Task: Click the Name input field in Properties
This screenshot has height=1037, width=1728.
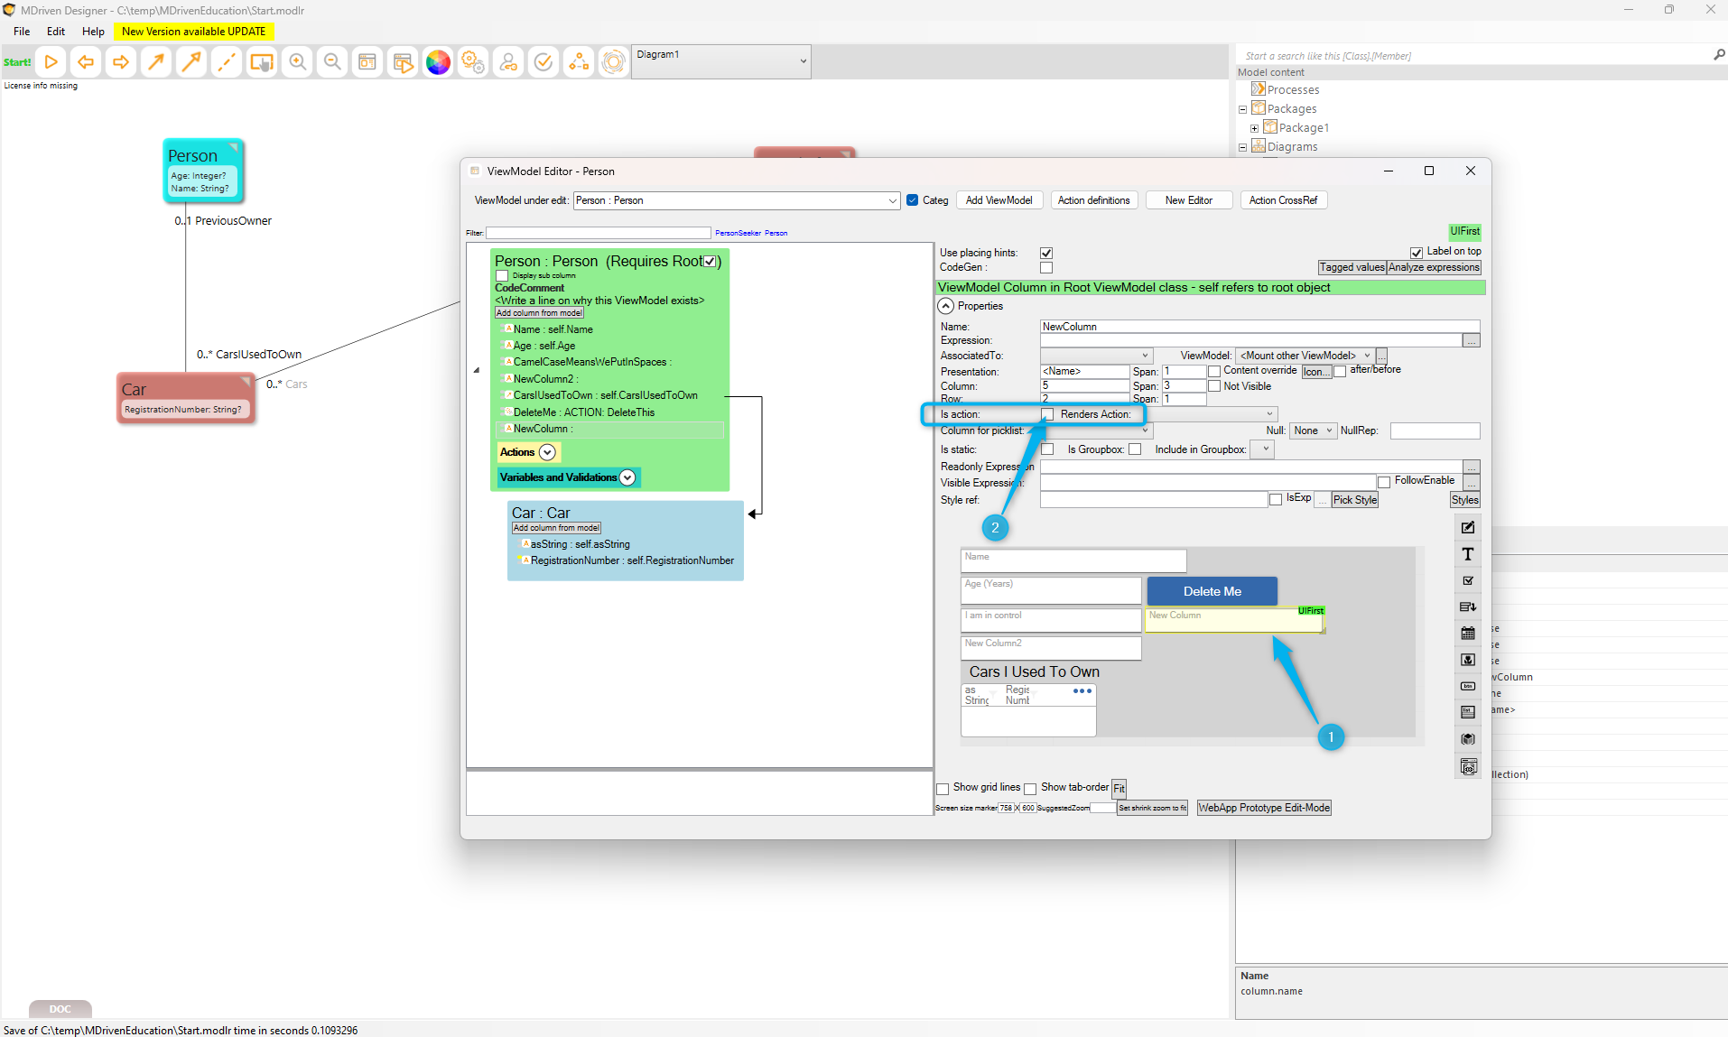Action: point(1259,327)
